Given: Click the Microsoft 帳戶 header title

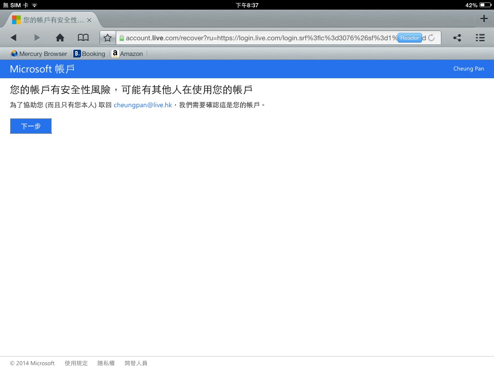Looking at the screenshot, I should pos(42,69).
